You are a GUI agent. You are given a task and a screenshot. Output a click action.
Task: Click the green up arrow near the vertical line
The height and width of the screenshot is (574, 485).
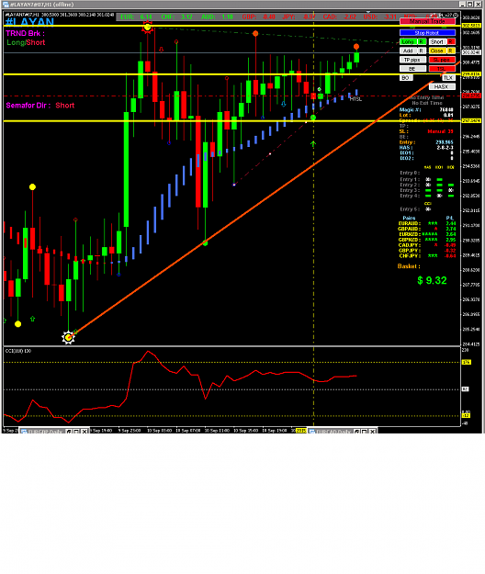313,144
